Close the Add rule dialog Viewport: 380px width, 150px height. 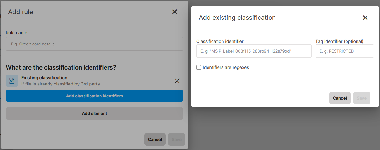point(175,12)
